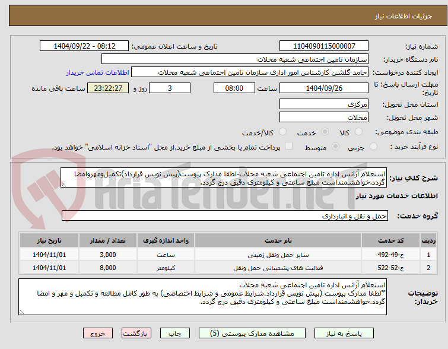The image size is (448, 349).
Task: Click service code ح-49-492 cell
Action: point(390,255)
